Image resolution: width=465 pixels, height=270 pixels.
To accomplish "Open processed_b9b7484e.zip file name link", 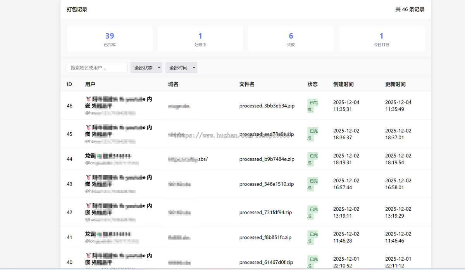I will pyautogui.click(x=267, y=159).
